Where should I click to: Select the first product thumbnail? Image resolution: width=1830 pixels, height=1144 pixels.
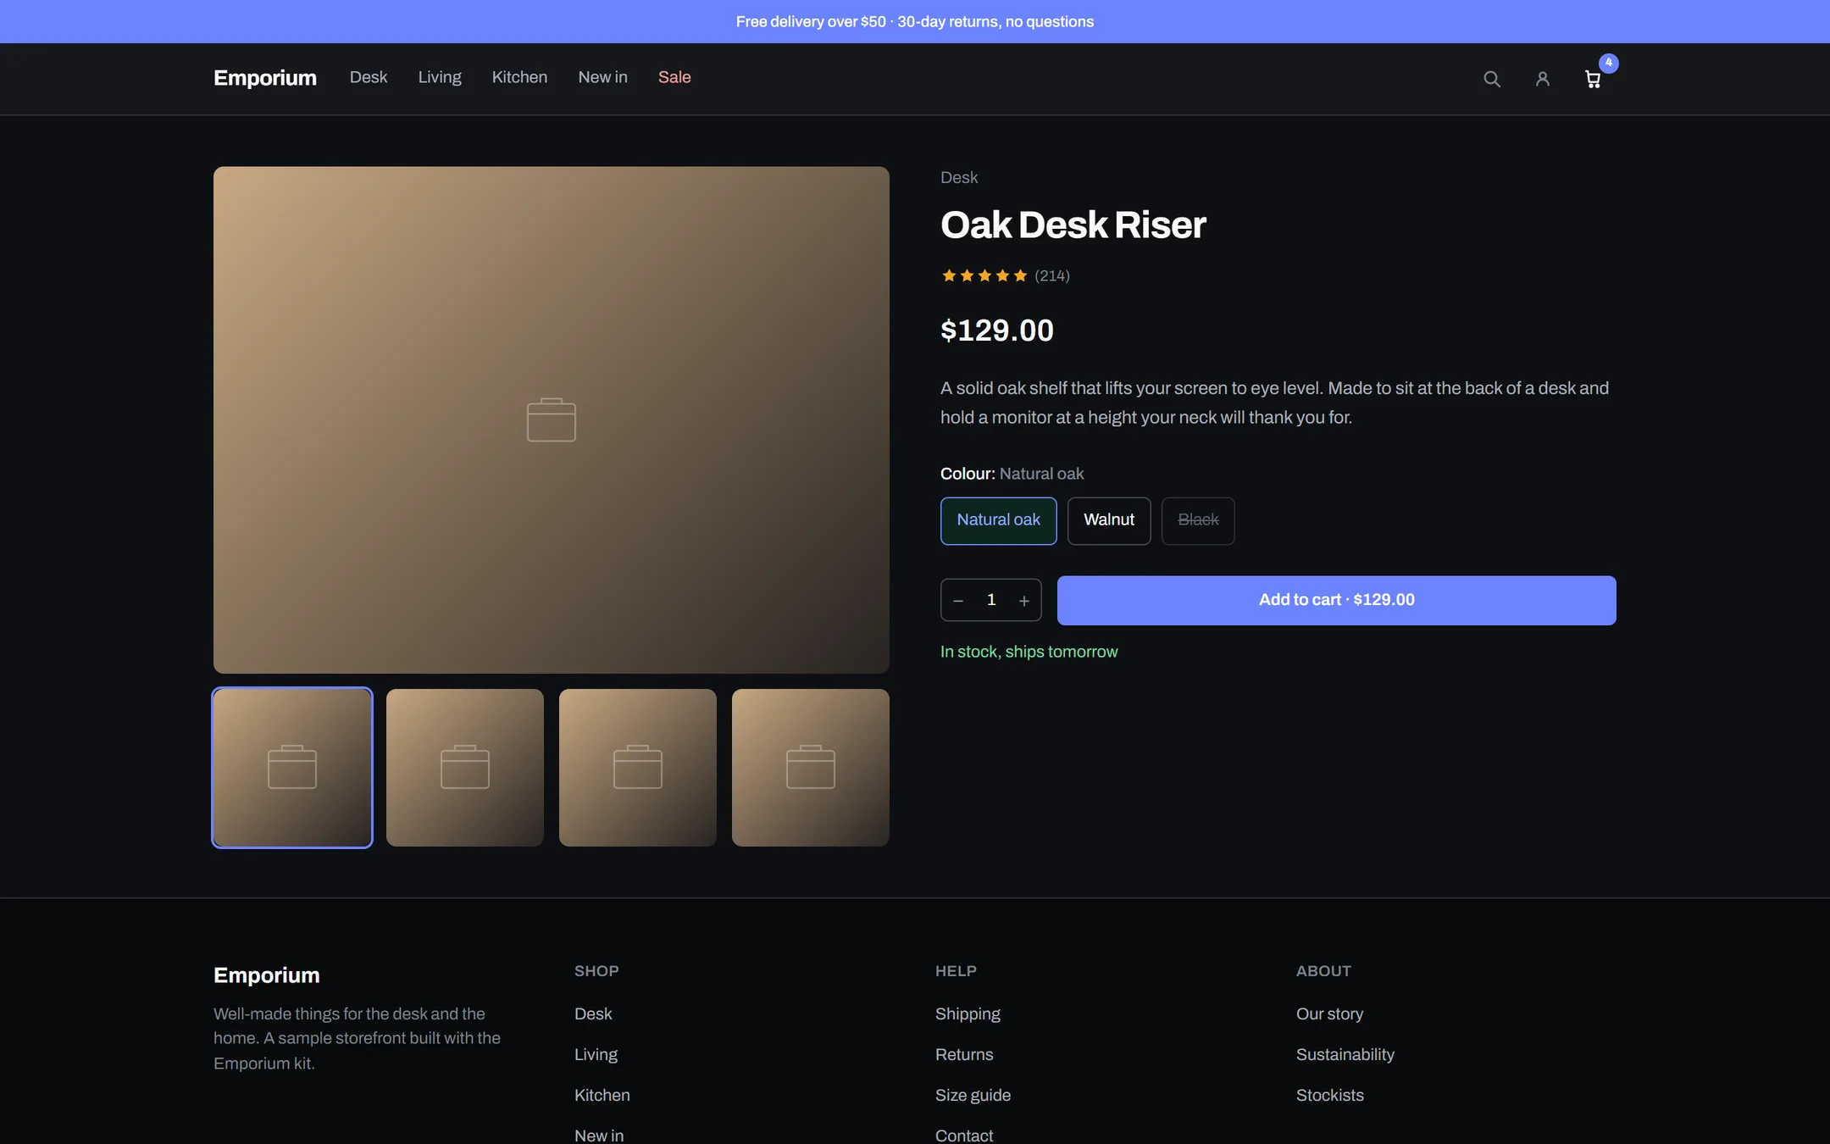click(292, 767)
